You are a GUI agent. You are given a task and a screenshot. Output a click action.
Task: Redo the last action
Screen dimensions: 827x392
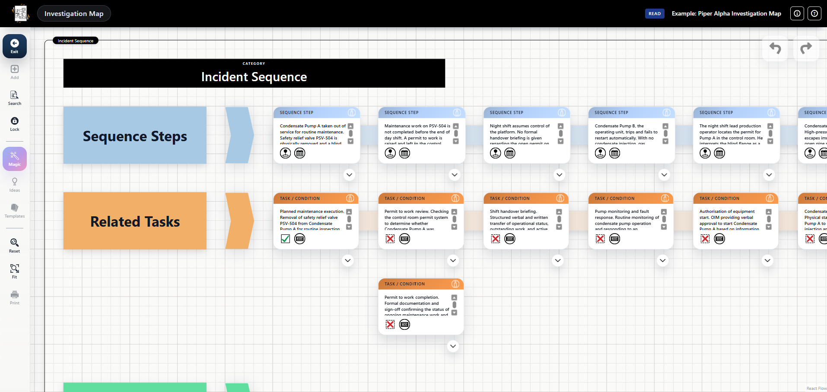[x=806, y=48]
